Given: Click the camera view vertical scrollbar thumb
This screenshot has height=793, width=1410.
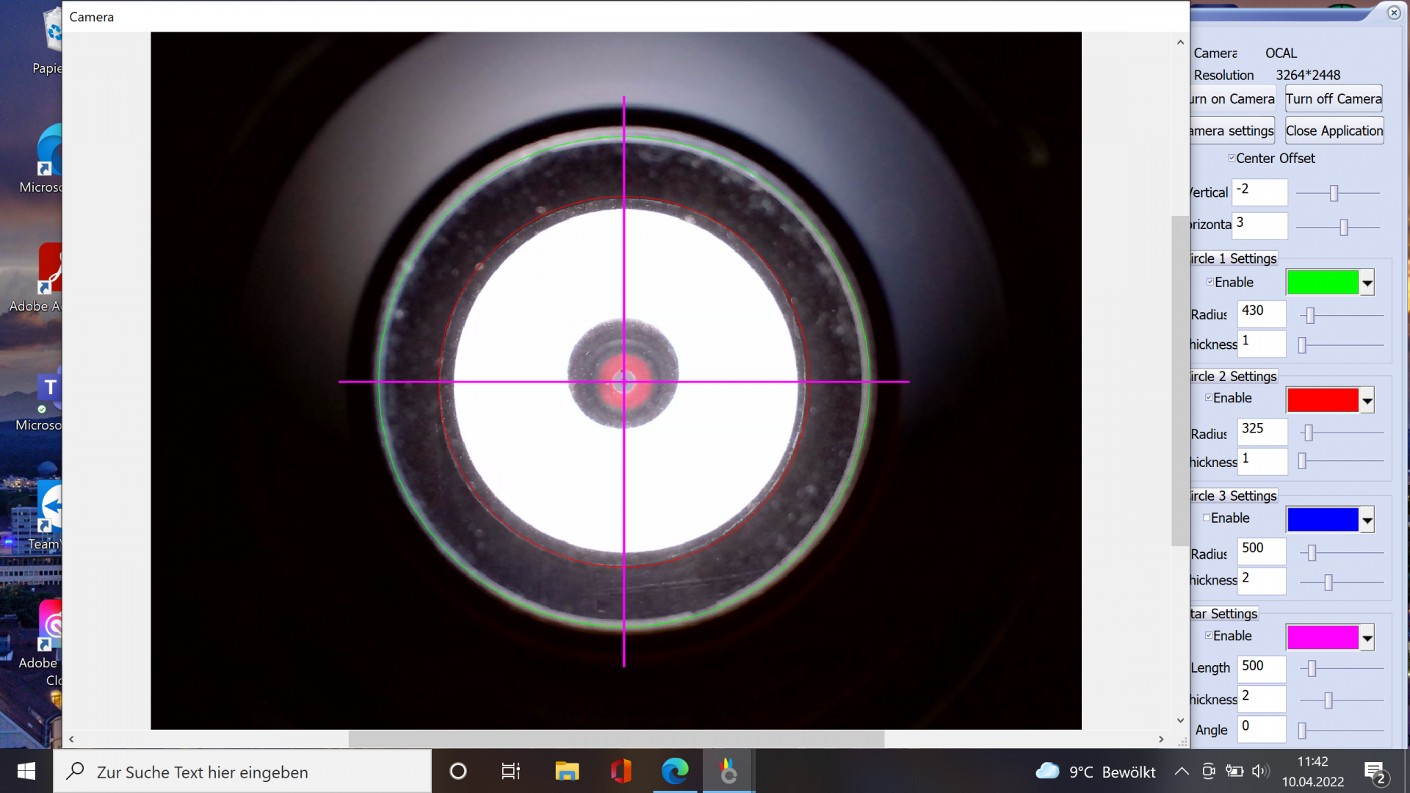Looking at the screenshot, I should click(1179, 380).
